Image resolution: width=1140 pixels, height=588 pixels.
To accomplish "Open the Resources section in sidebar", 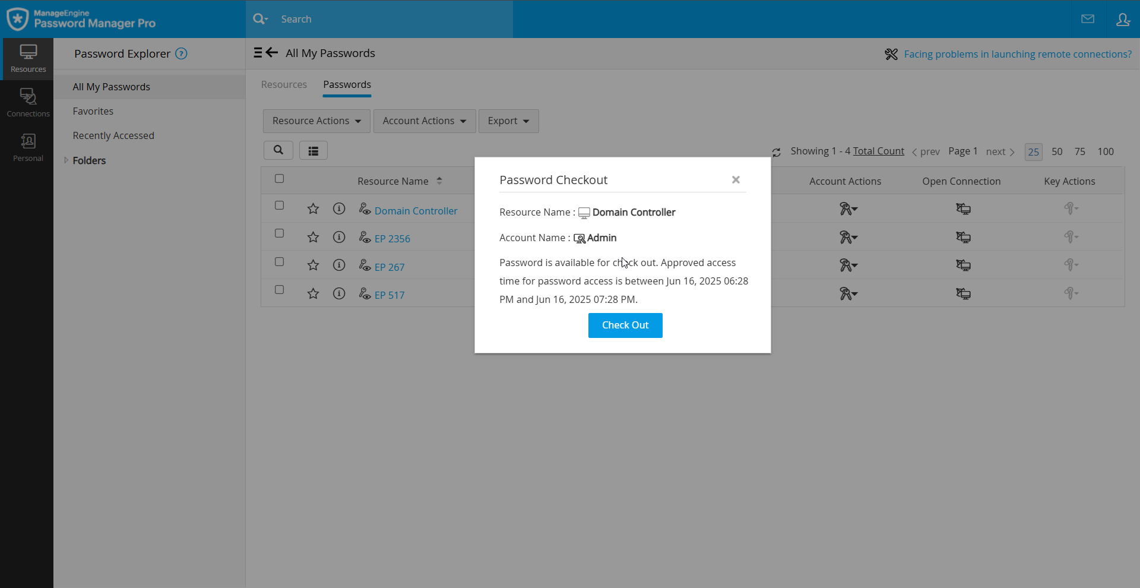I will 28,59.
